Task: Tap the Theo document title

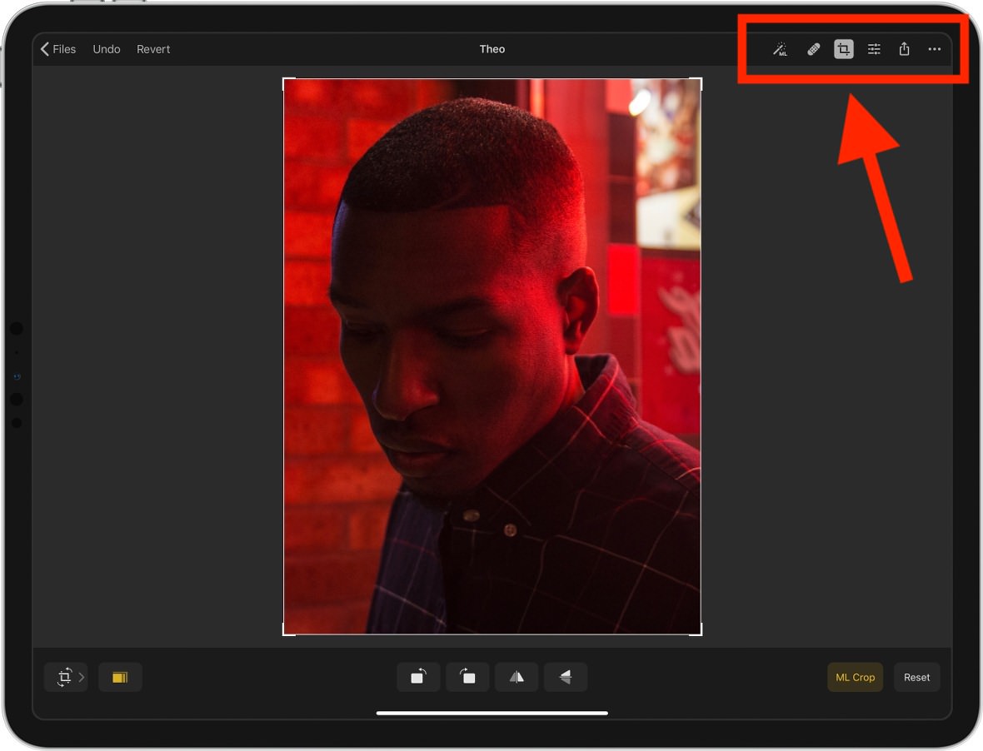Action: point(492,50)
